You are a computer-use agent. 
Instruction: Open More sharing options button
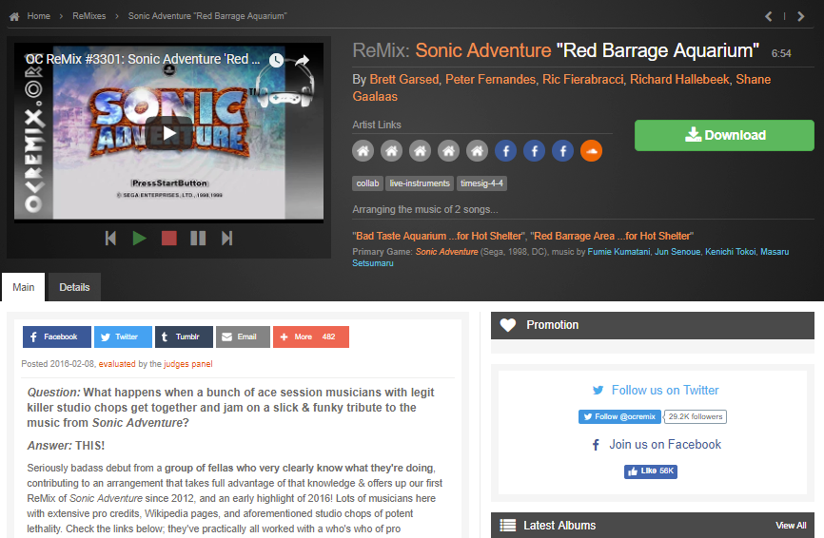coord(311,337)
